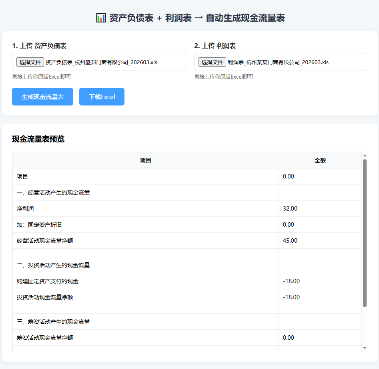Select the 筹资活动现金流量净额 row label
Image resolution: width=379 pixels, height=369 pixels.
tap(45, 337)
